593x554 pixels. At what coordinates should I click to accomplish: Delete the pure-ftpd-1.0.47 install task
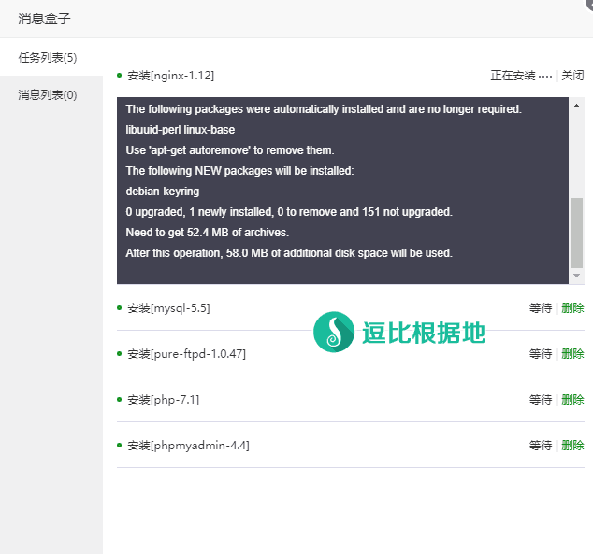572,354
